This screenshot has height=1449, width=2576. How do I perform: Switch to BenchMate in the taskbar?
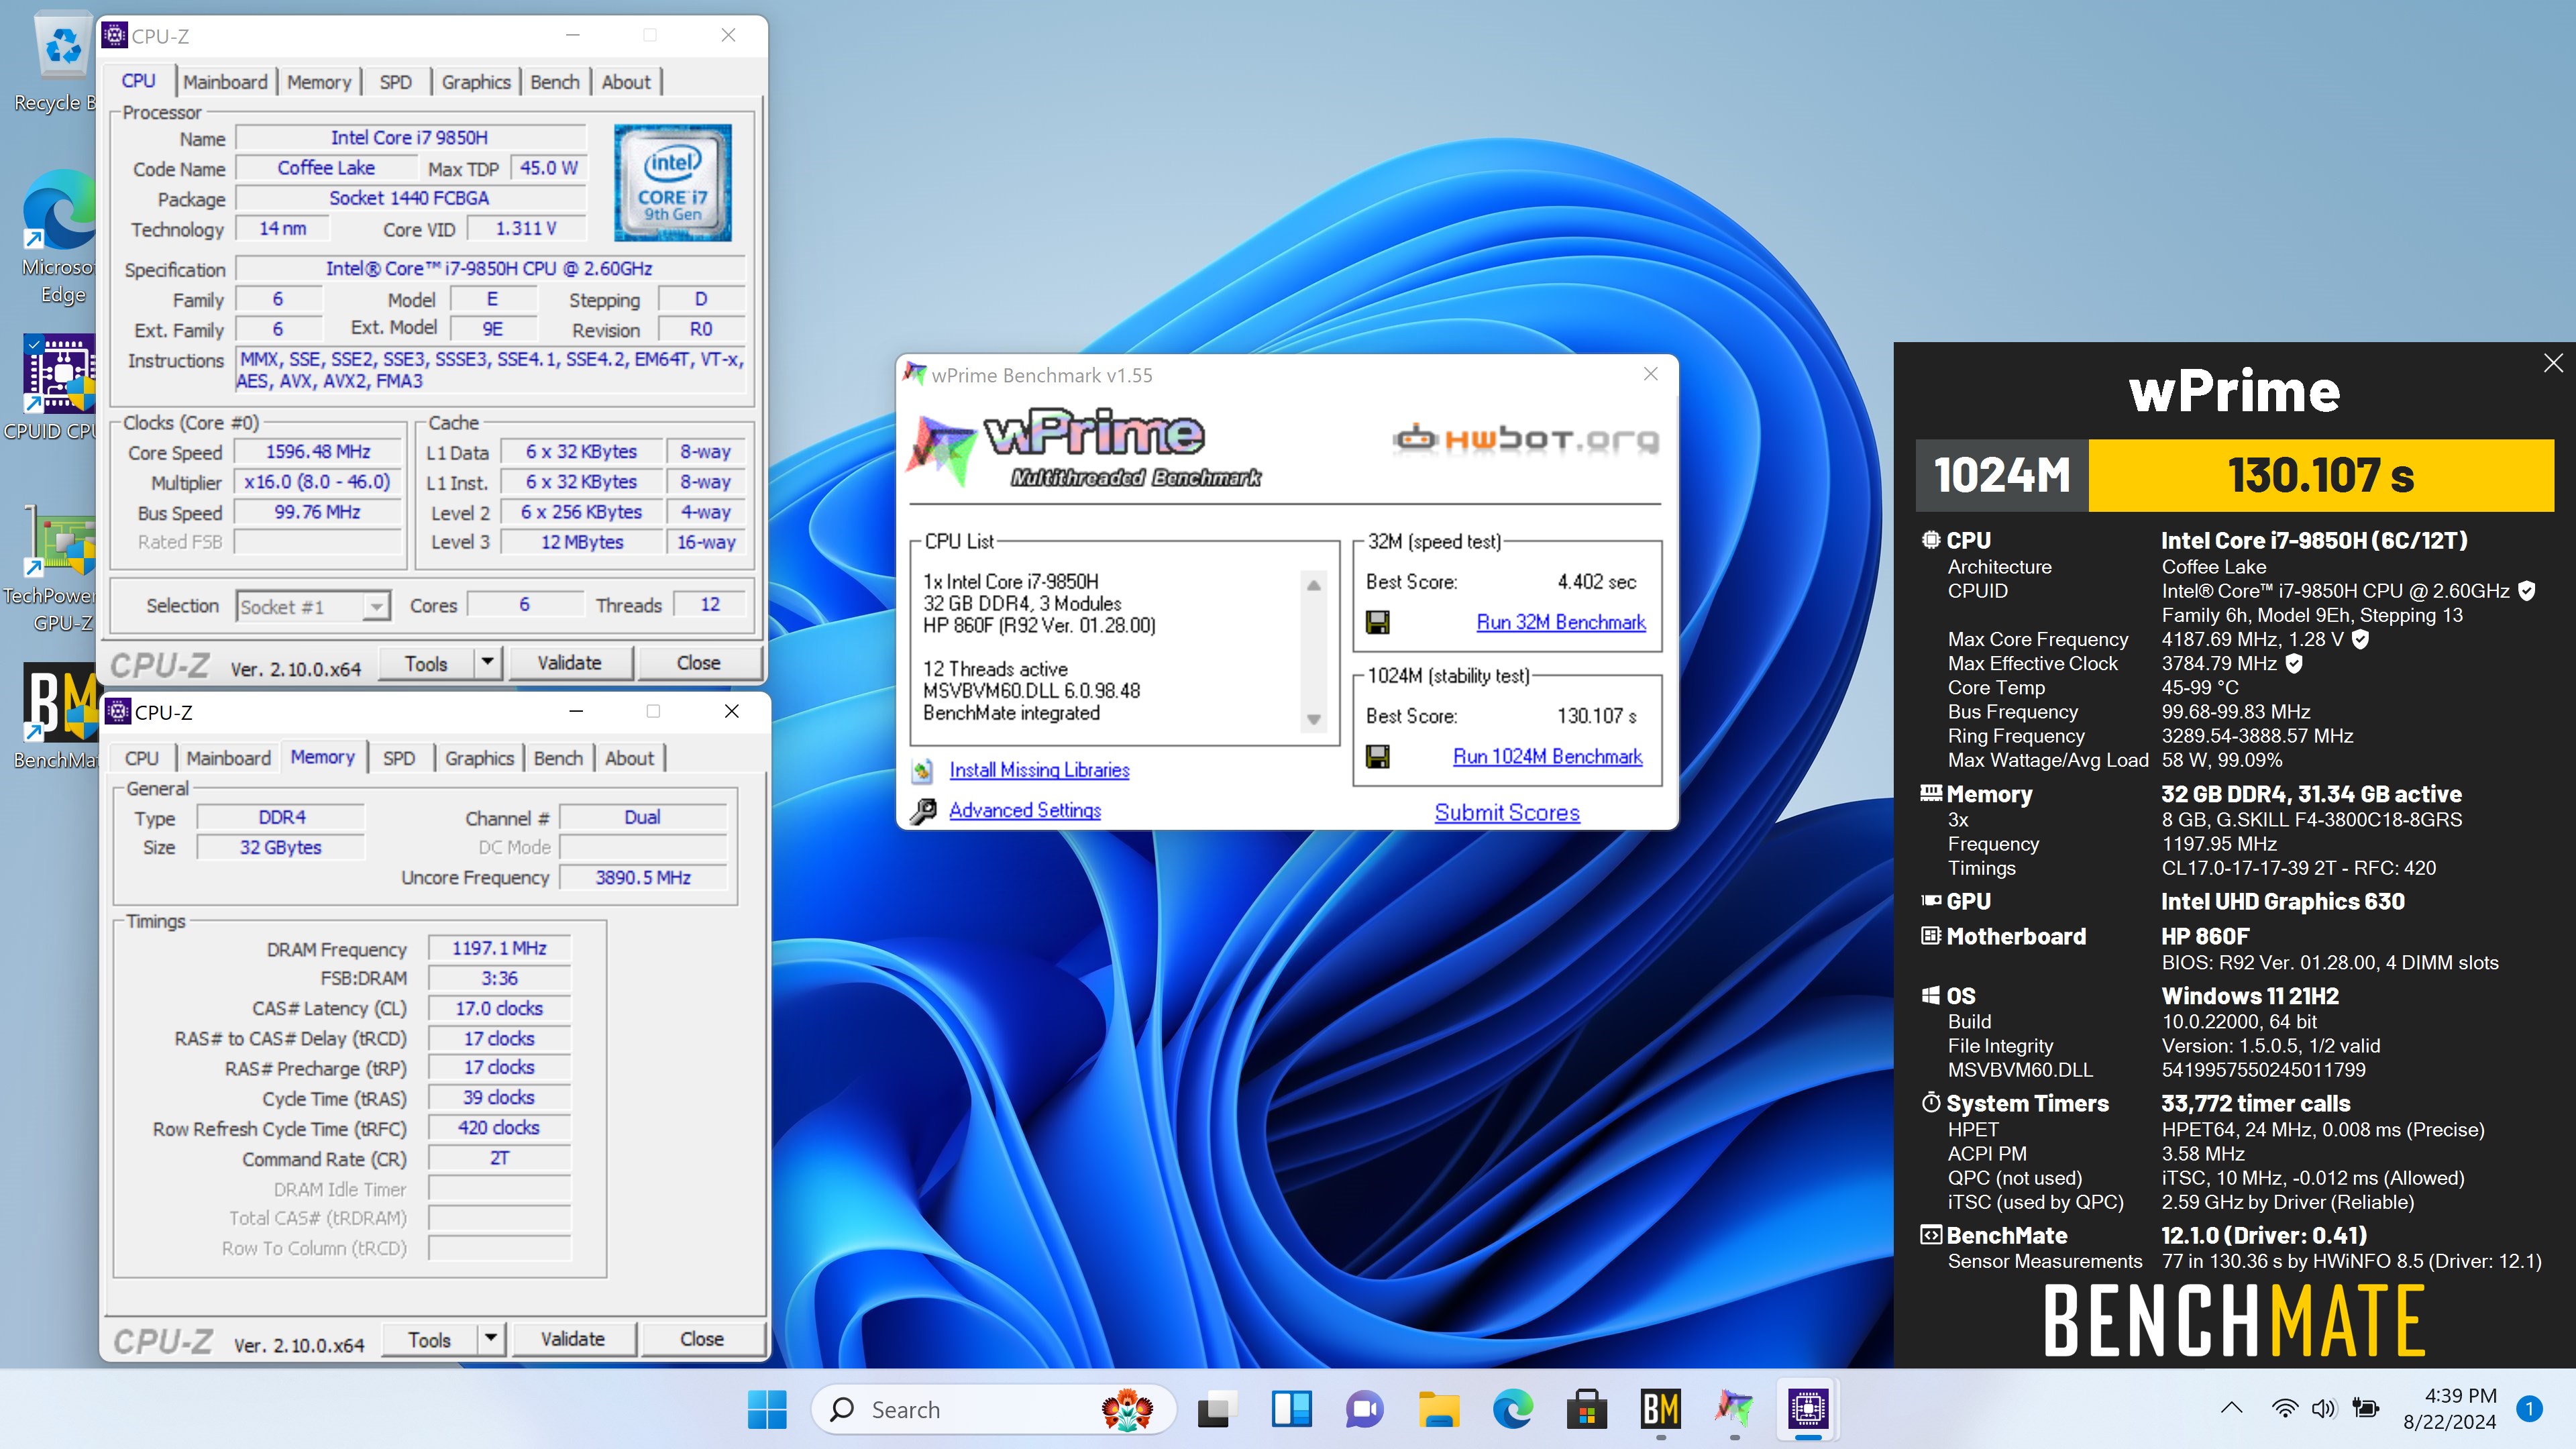click(1660, 1409)
